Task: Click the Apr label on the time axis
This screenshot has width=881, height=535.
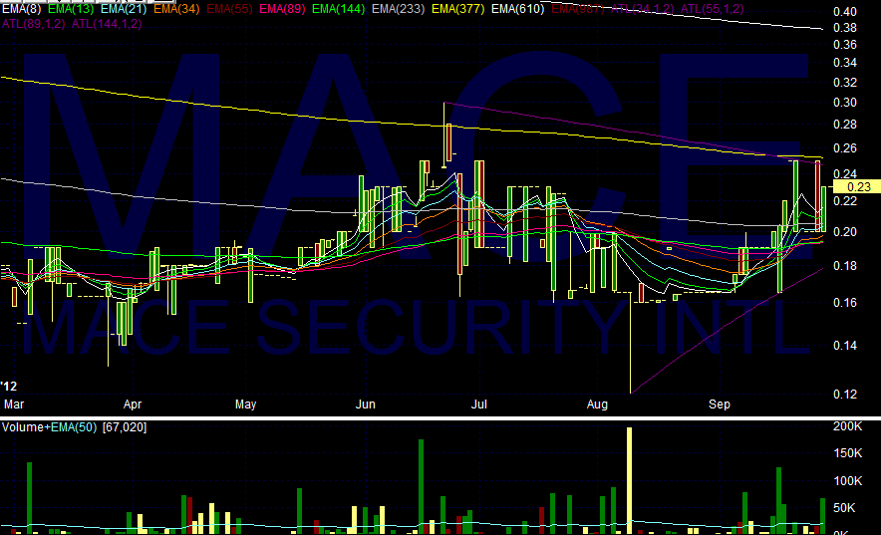Action: click(x=133, y=404)
